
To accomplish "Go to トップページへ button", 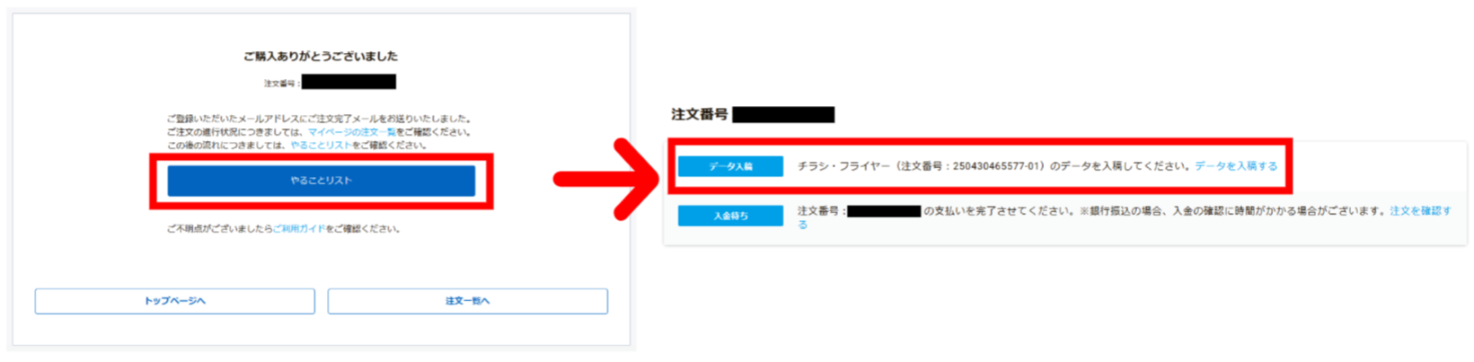I will (175, 301).
